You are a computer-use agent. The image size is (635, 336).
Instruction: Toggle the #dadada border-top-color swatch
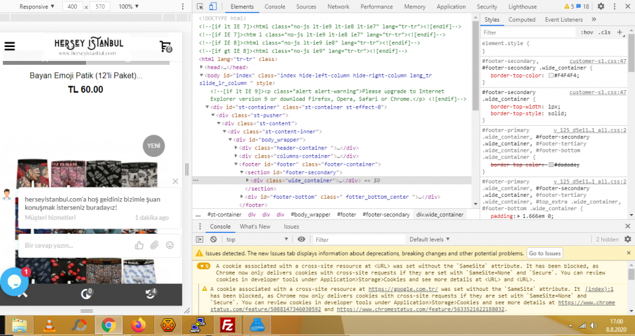point(550,165)
